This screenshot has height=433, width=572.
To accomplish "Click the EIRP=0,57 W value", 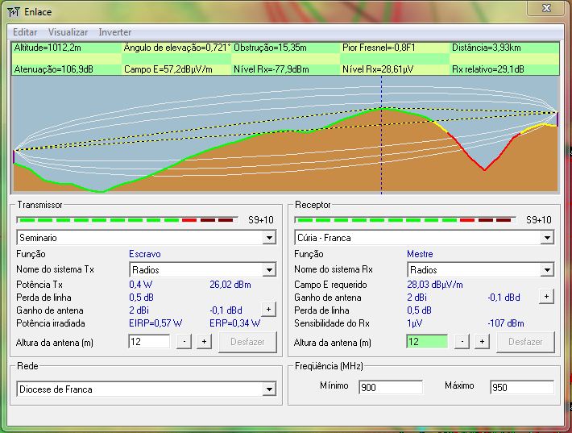I will pyautogui.click(x=155, y=323).
